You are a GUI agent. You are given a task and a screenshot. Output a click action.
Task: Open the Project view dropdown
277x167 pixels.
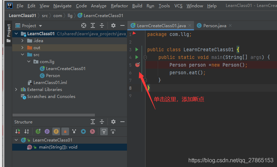click(x=40, y=26)
